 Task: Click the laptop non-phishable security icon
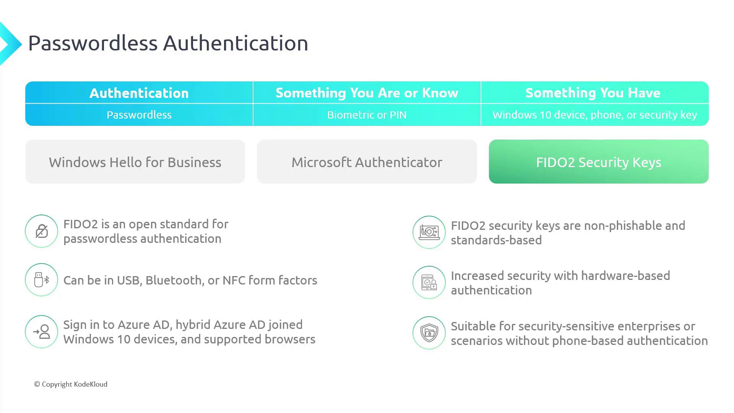click(x=429, y=232)
